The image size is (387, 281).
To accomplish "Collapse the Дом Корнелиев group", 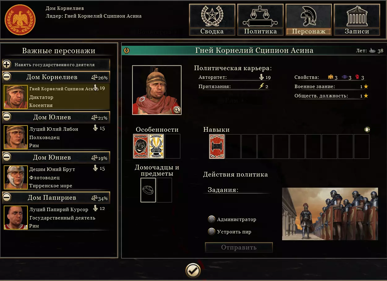I will click(7, 77).
